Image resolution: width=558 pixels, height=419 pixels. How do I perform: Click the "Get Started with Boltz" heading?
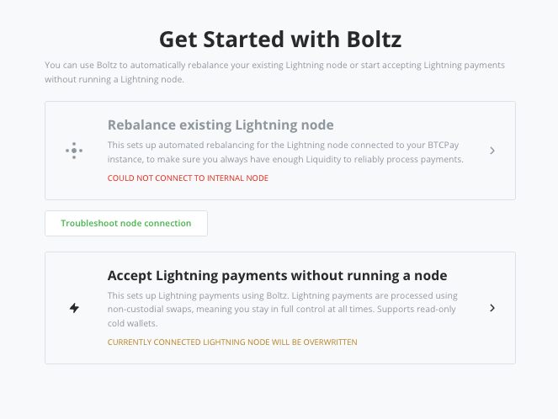(279, 39)
